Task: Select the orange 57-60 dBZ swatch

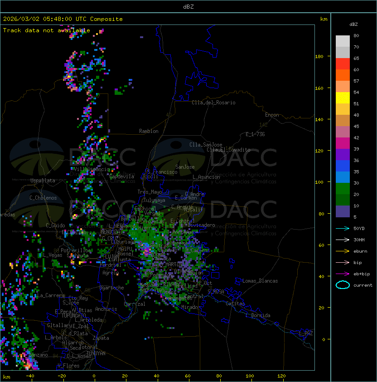Action: point(343,75)
